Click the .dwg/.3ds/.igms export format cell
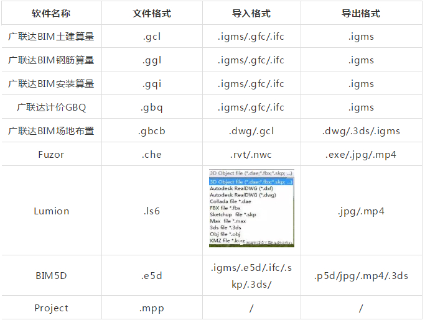Viewport: 425px width, 320px height. (361, 131)
